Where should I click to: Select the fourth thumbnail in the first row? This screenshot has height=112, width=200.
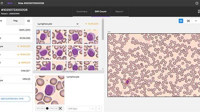coord(91,37)
